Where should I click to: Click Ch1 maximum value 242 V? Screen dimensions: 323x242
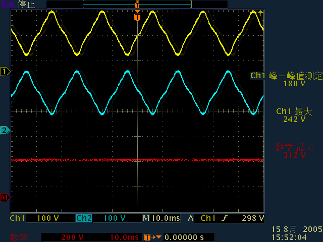click(x=294, y=119)
